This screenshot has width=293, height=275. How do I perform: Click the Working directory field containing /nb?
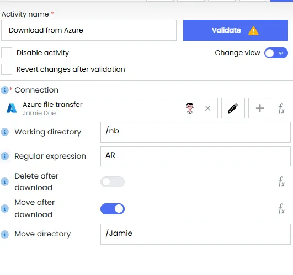pyautogui.click(x=195, y=132)
